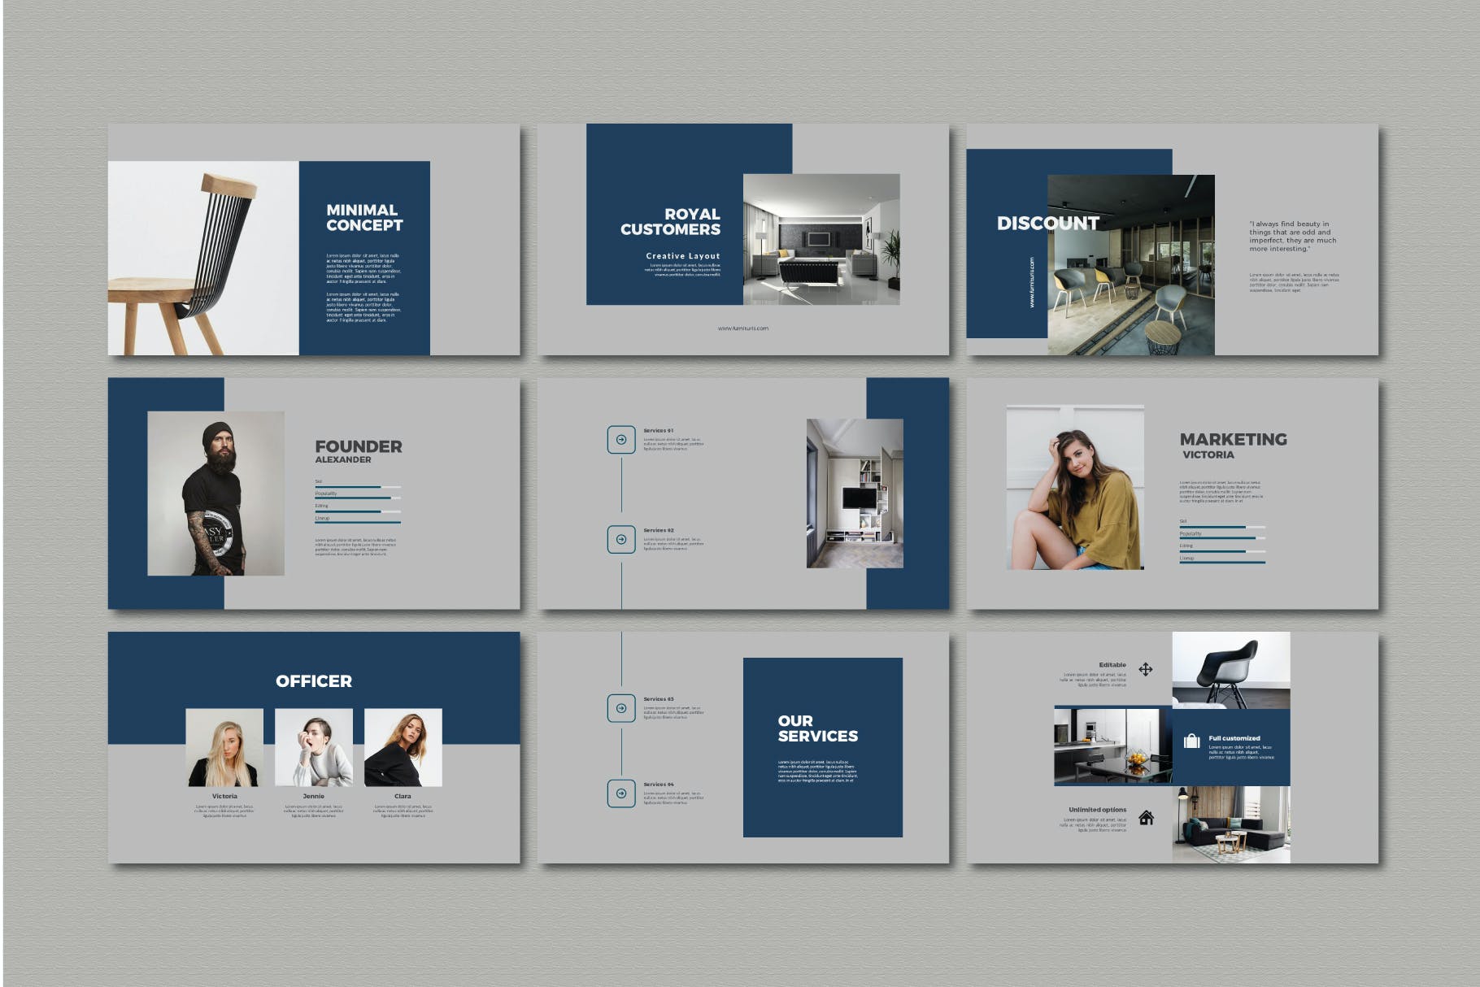The height and width of the screenshot is (987, 1480).
Task: Select Clara's officer portrait
Action: pyautogui.click(x=403, y=747)
